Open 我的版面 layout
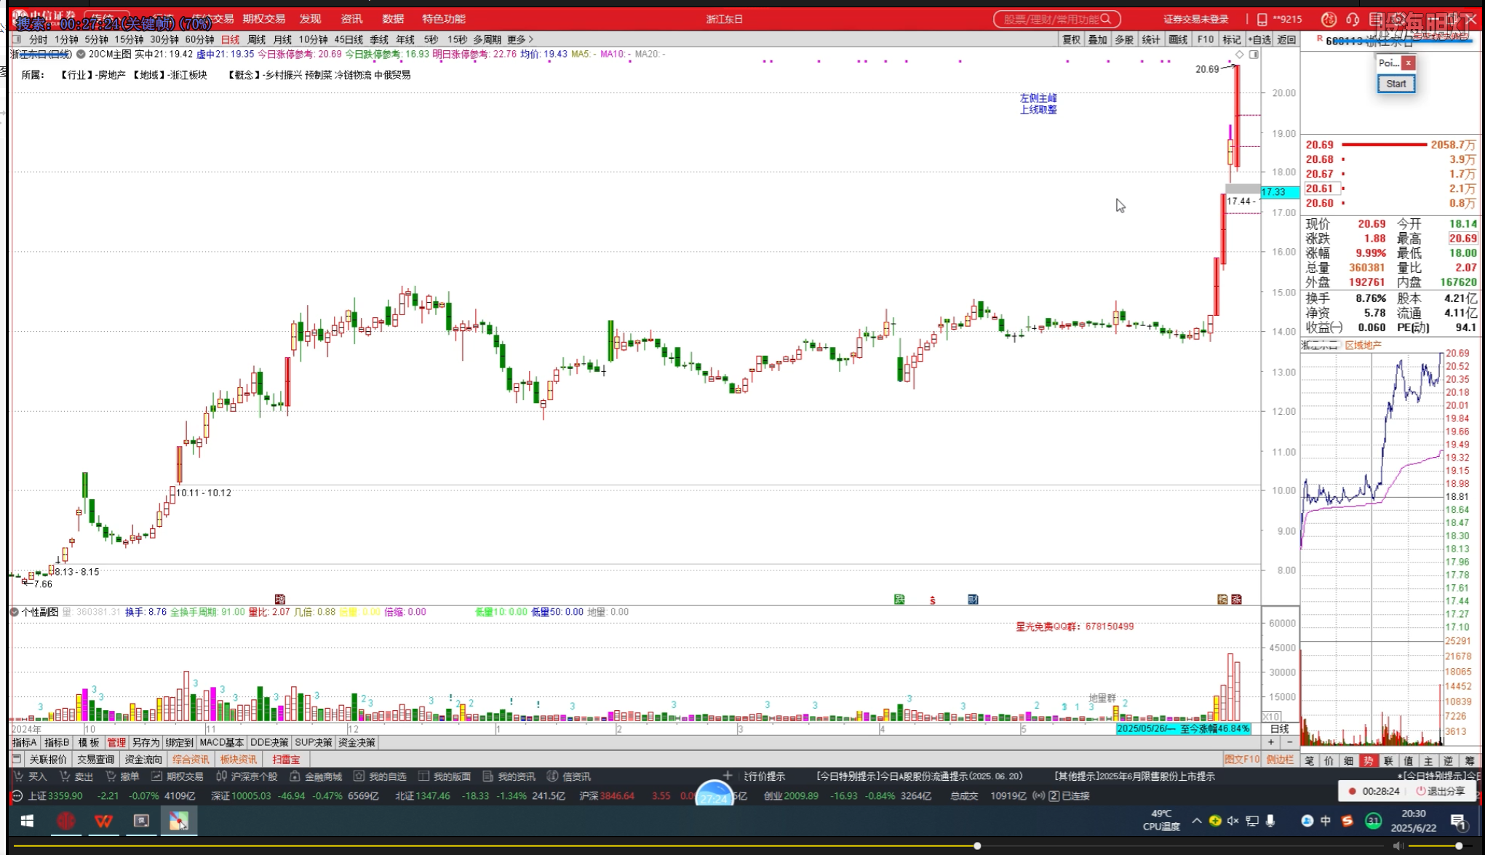Screen dimensions: 1485x855 tap(445, 776)
